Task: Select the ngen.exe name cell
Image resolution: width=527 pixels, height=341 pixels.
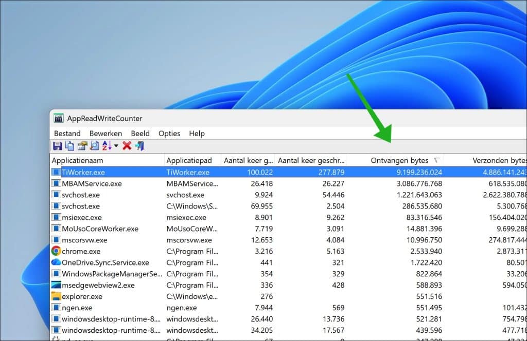Action: click(x=77, y=308)
